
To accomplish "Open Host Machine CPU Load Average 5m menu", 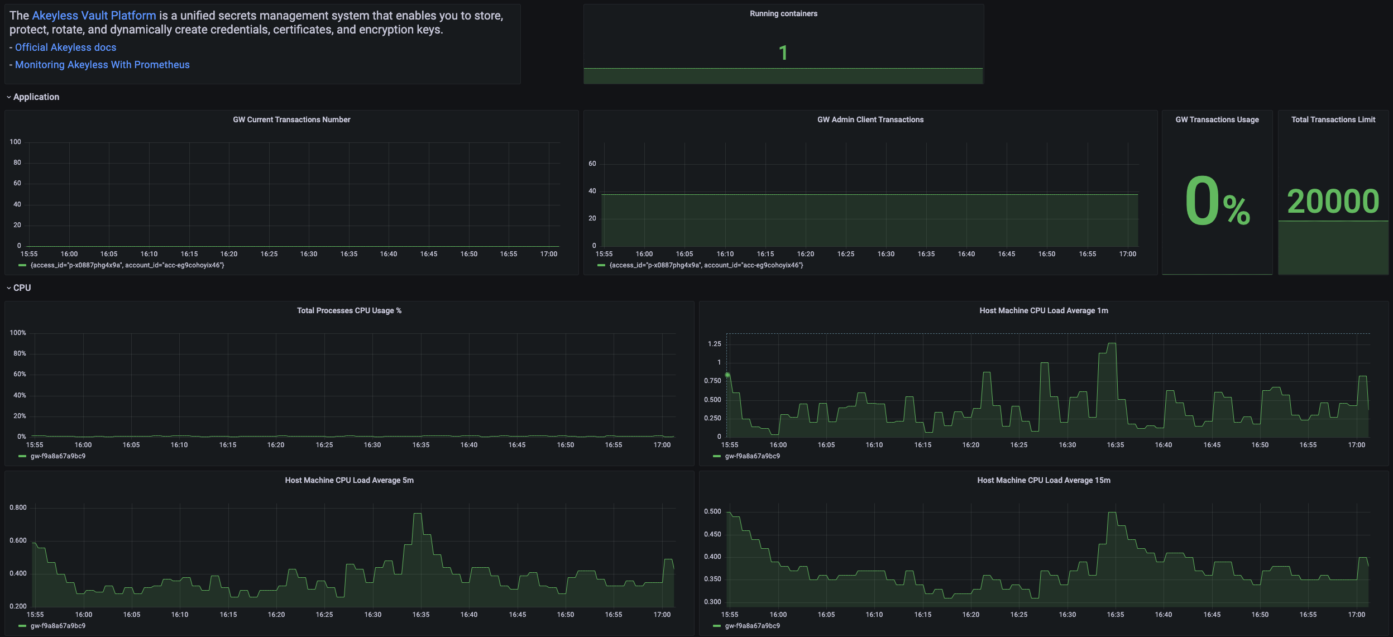I will click(349, 481).
